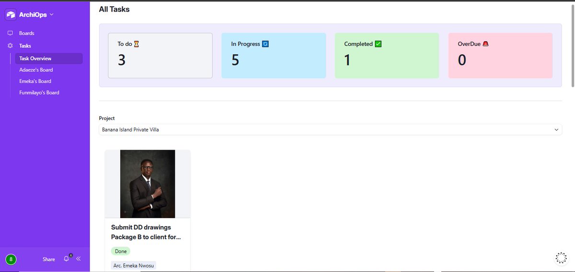Viewport: 575px width, 272px height.
Task: Open Funmilayo's Board
Action: tap(39, 93)
